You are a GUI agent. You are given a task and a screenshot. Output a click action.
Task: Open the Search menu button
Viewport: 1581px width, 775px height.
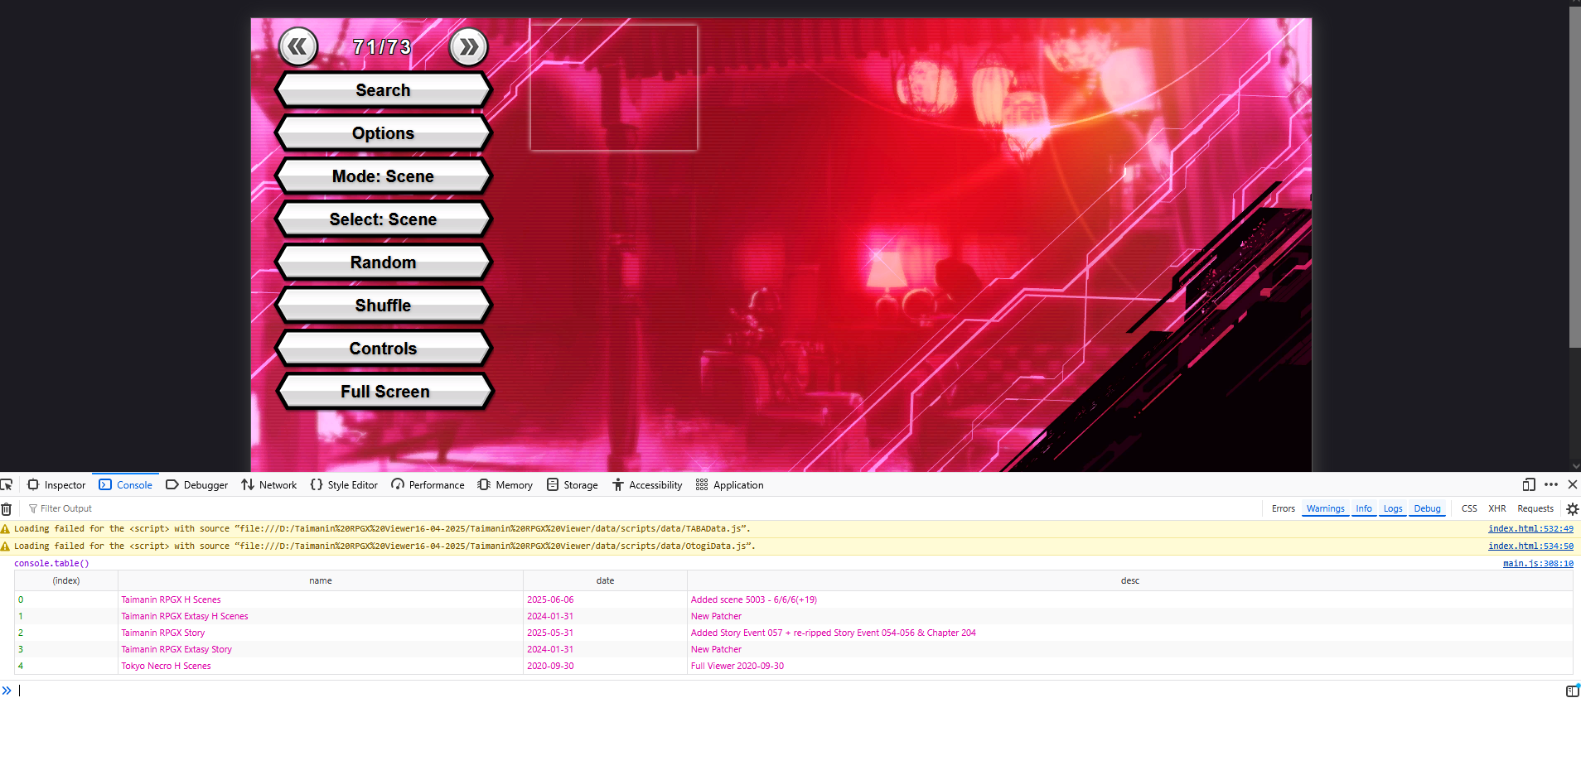point(384,90)
